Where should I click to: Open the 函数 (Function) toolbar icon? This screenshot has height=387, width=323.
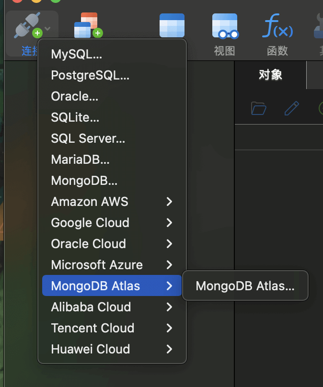(x=277, y=26)
